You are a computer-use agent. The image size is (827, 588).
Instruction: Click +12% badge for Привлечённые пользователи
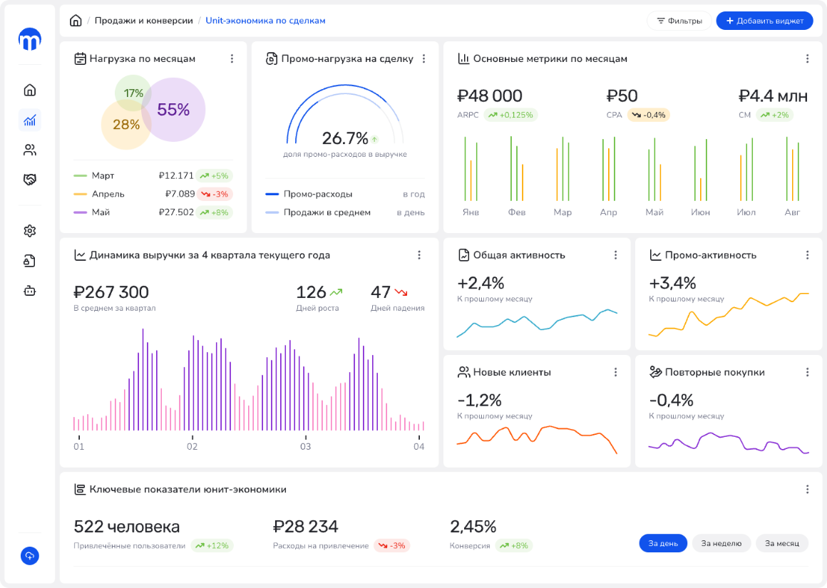pos(212,546)
